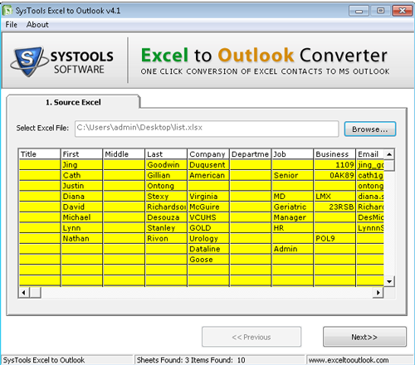
Task: Click the Middle column header
Action: (124, 154)
